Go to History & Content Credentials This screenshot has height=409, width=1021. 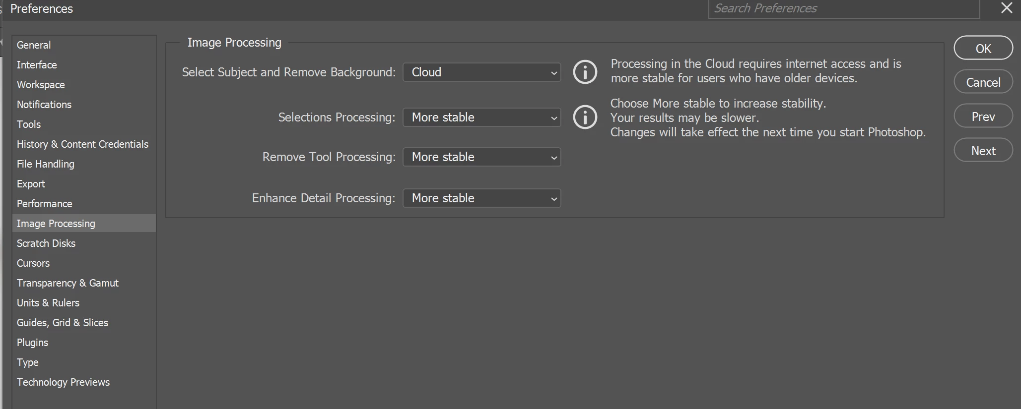click(x=82, y=144)
